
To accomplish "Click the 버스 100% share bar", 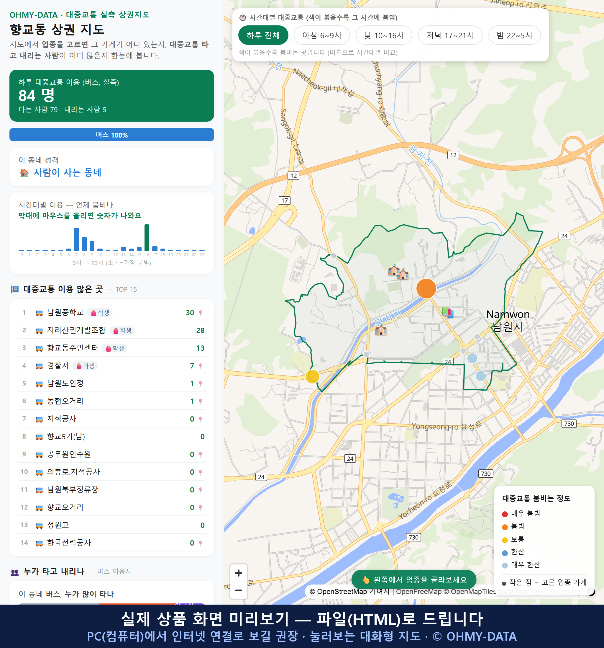I will (112, 135).
